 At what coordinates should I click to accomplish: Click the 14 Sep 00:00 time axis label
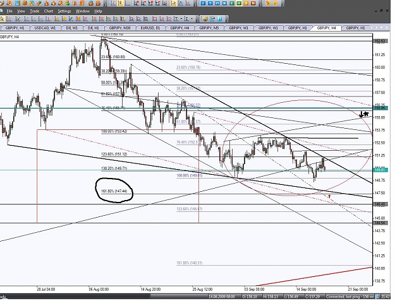[306, 290]
